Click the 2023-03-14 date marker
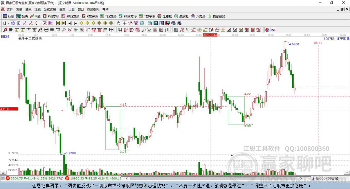 click(x=210, y=35)
